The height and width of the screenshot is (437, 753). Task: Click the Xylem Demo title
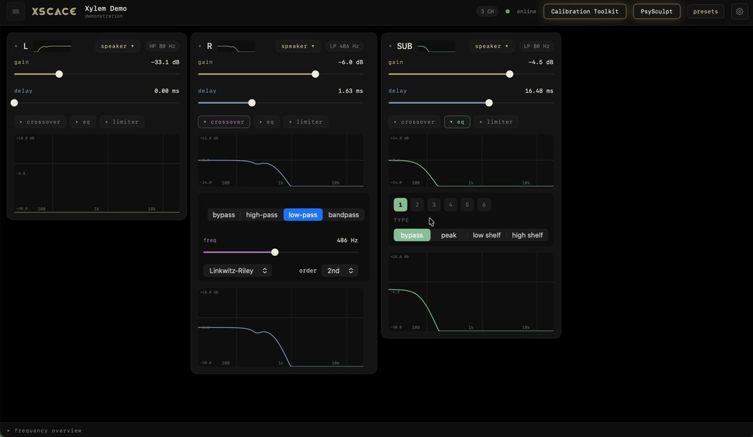point(105,9)
